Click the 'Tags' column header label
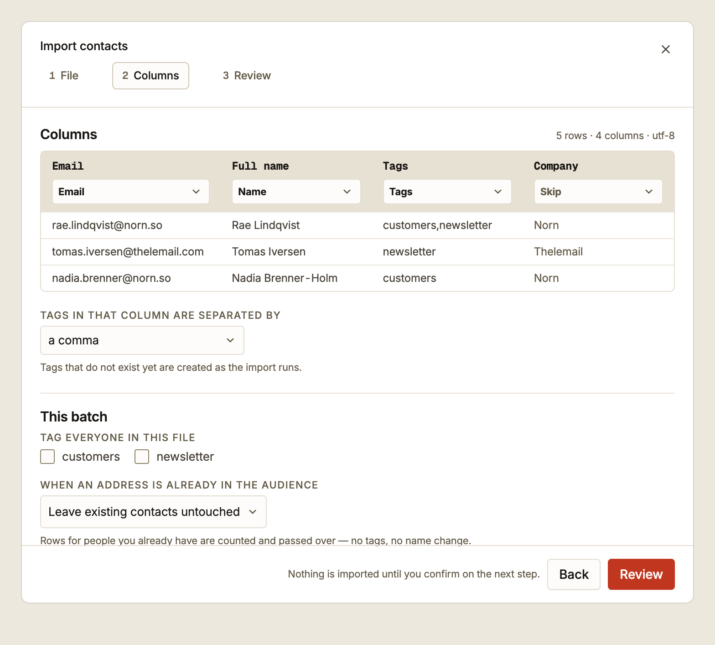 [395, 166]
